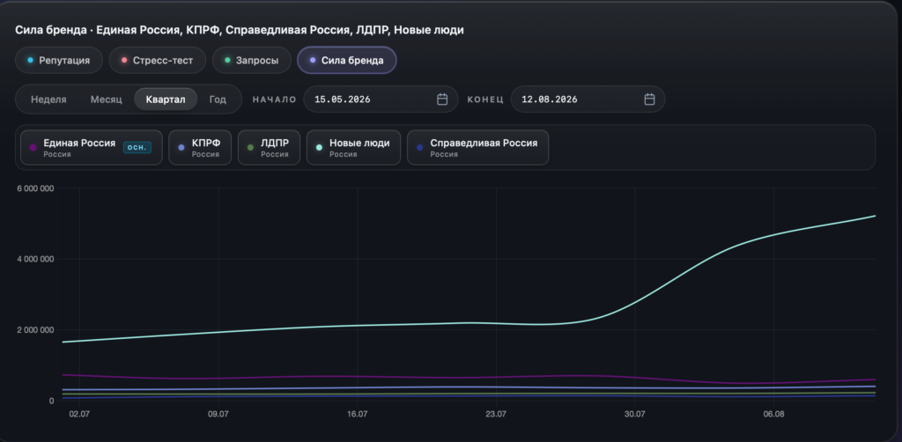Edit the end date 12.08.2026 field

(588, 99)
